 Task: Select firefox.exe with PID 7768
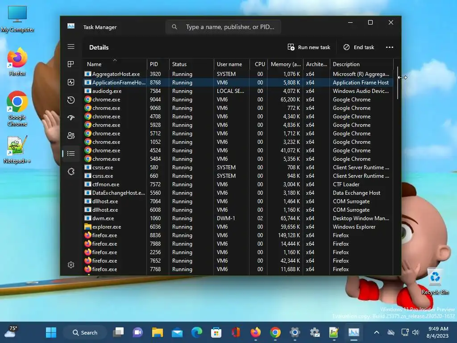coord(238,269)
